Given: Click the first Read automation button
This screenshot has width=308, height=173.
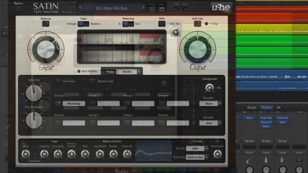Looking at the screenshot, I should (x=249, y=153).
